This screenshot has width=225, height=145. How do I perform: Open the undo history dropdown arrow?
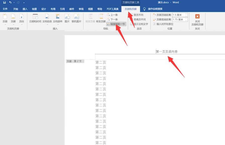(x=14, y=3)
